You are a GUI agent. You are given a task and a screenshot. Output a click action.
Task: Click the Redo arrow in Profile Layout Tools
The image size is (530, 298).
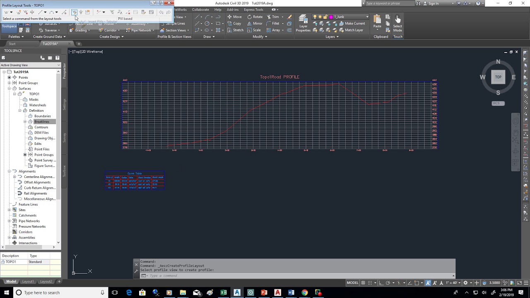(168, 12)
